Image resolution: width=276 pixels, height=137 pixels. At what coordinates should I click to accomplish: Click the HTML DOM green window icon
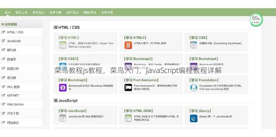tap(128, 118)
